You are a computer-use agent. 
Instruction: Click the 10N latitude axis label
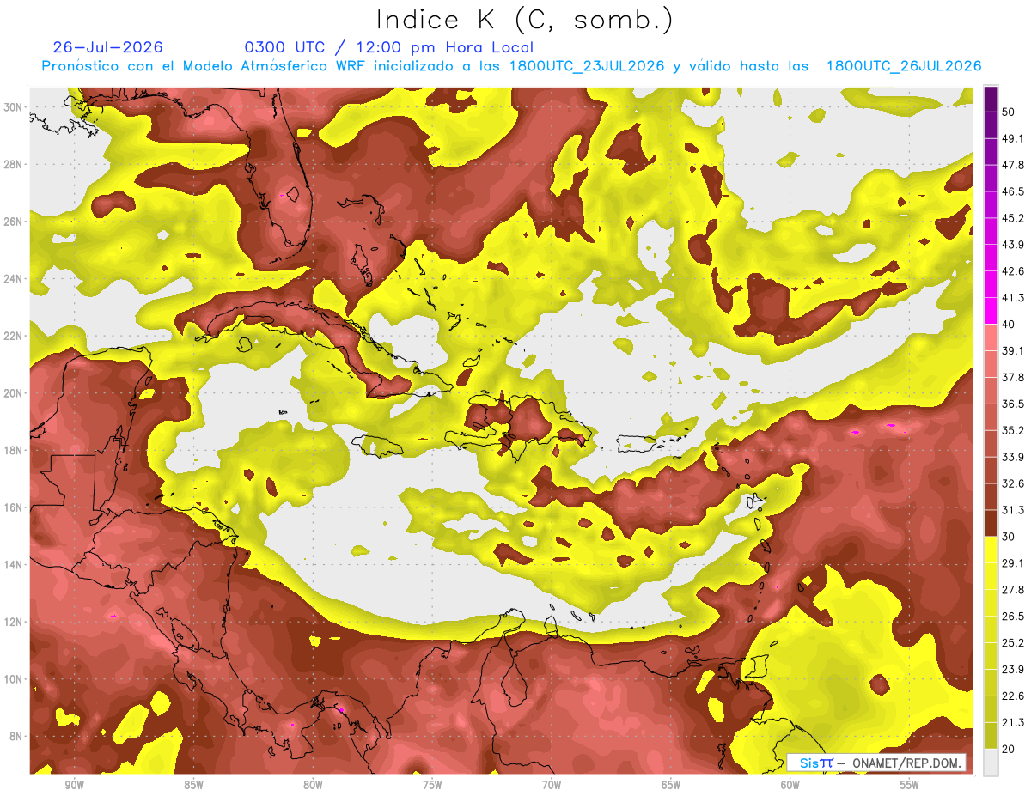(14, 679)
